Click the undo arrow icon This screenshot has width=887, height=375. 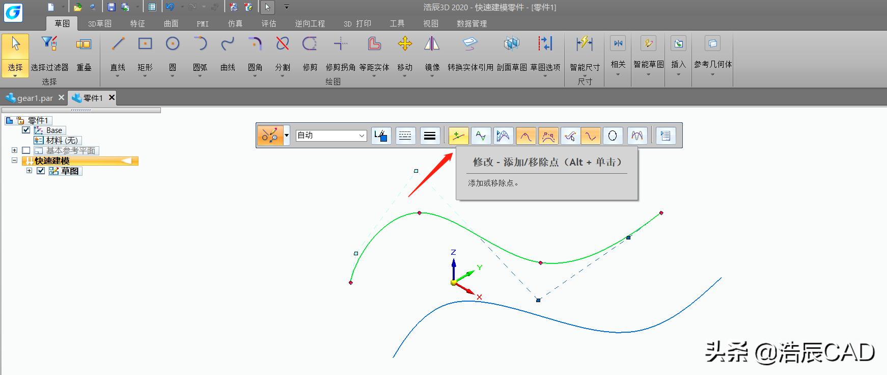(170, 7)
